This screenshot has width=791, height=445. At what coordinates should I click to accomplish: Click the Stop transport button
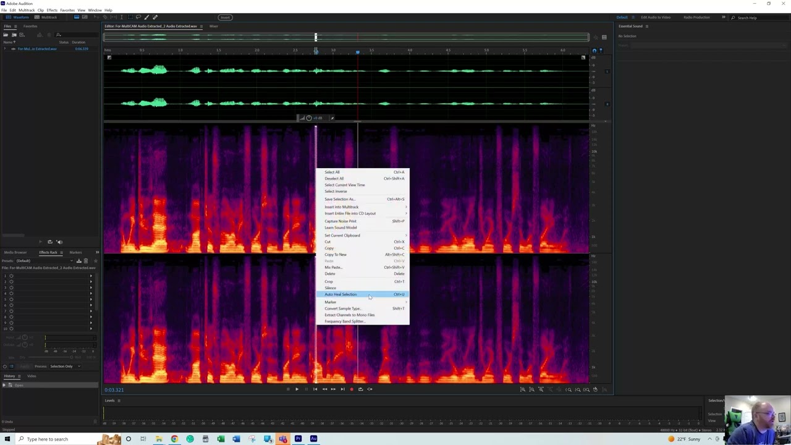287,389
